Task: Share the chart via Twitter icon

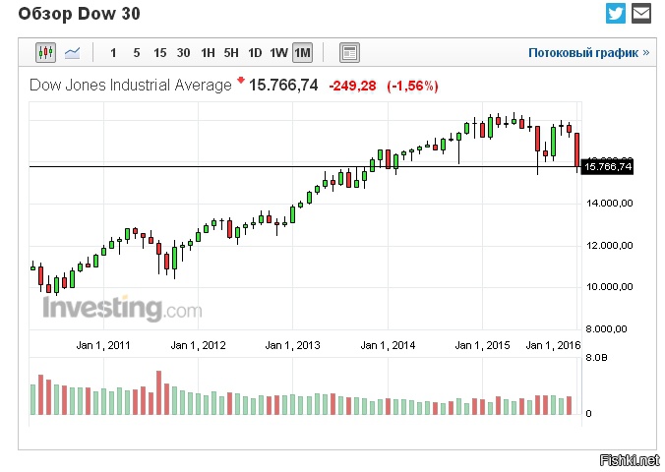Action: click(616, 13)
